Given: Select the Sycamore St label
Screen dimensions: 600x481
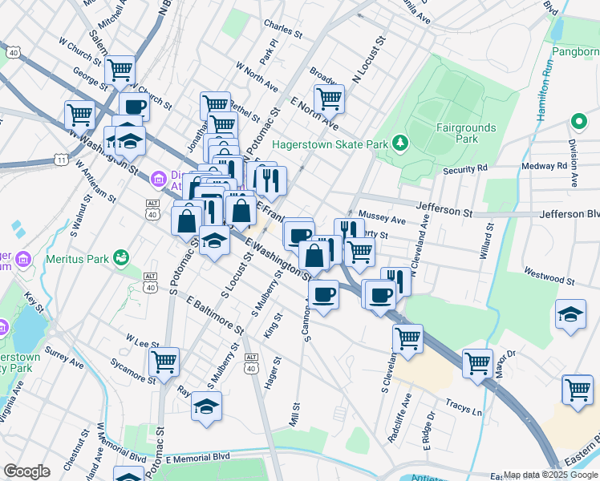Looking at the screenshot, I should (x=133, y=371).
